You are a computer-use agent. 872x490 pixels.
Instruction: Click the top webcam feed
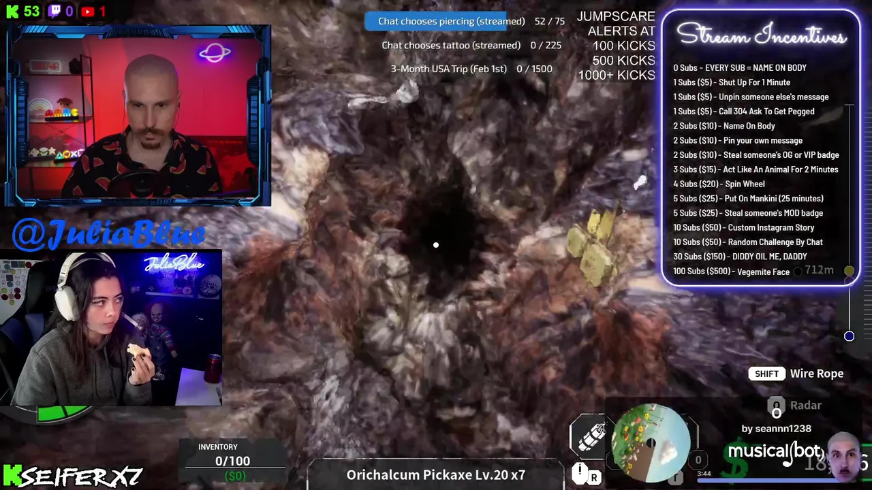(138, 116)
